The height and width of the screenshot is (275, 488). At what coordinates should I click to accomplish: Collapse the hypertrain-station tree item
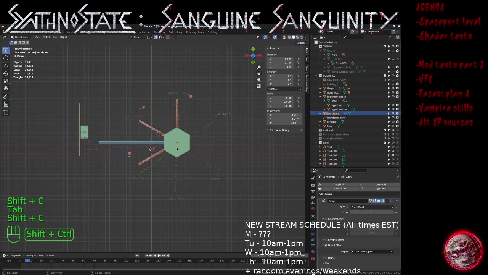click(x=320, y=97)
